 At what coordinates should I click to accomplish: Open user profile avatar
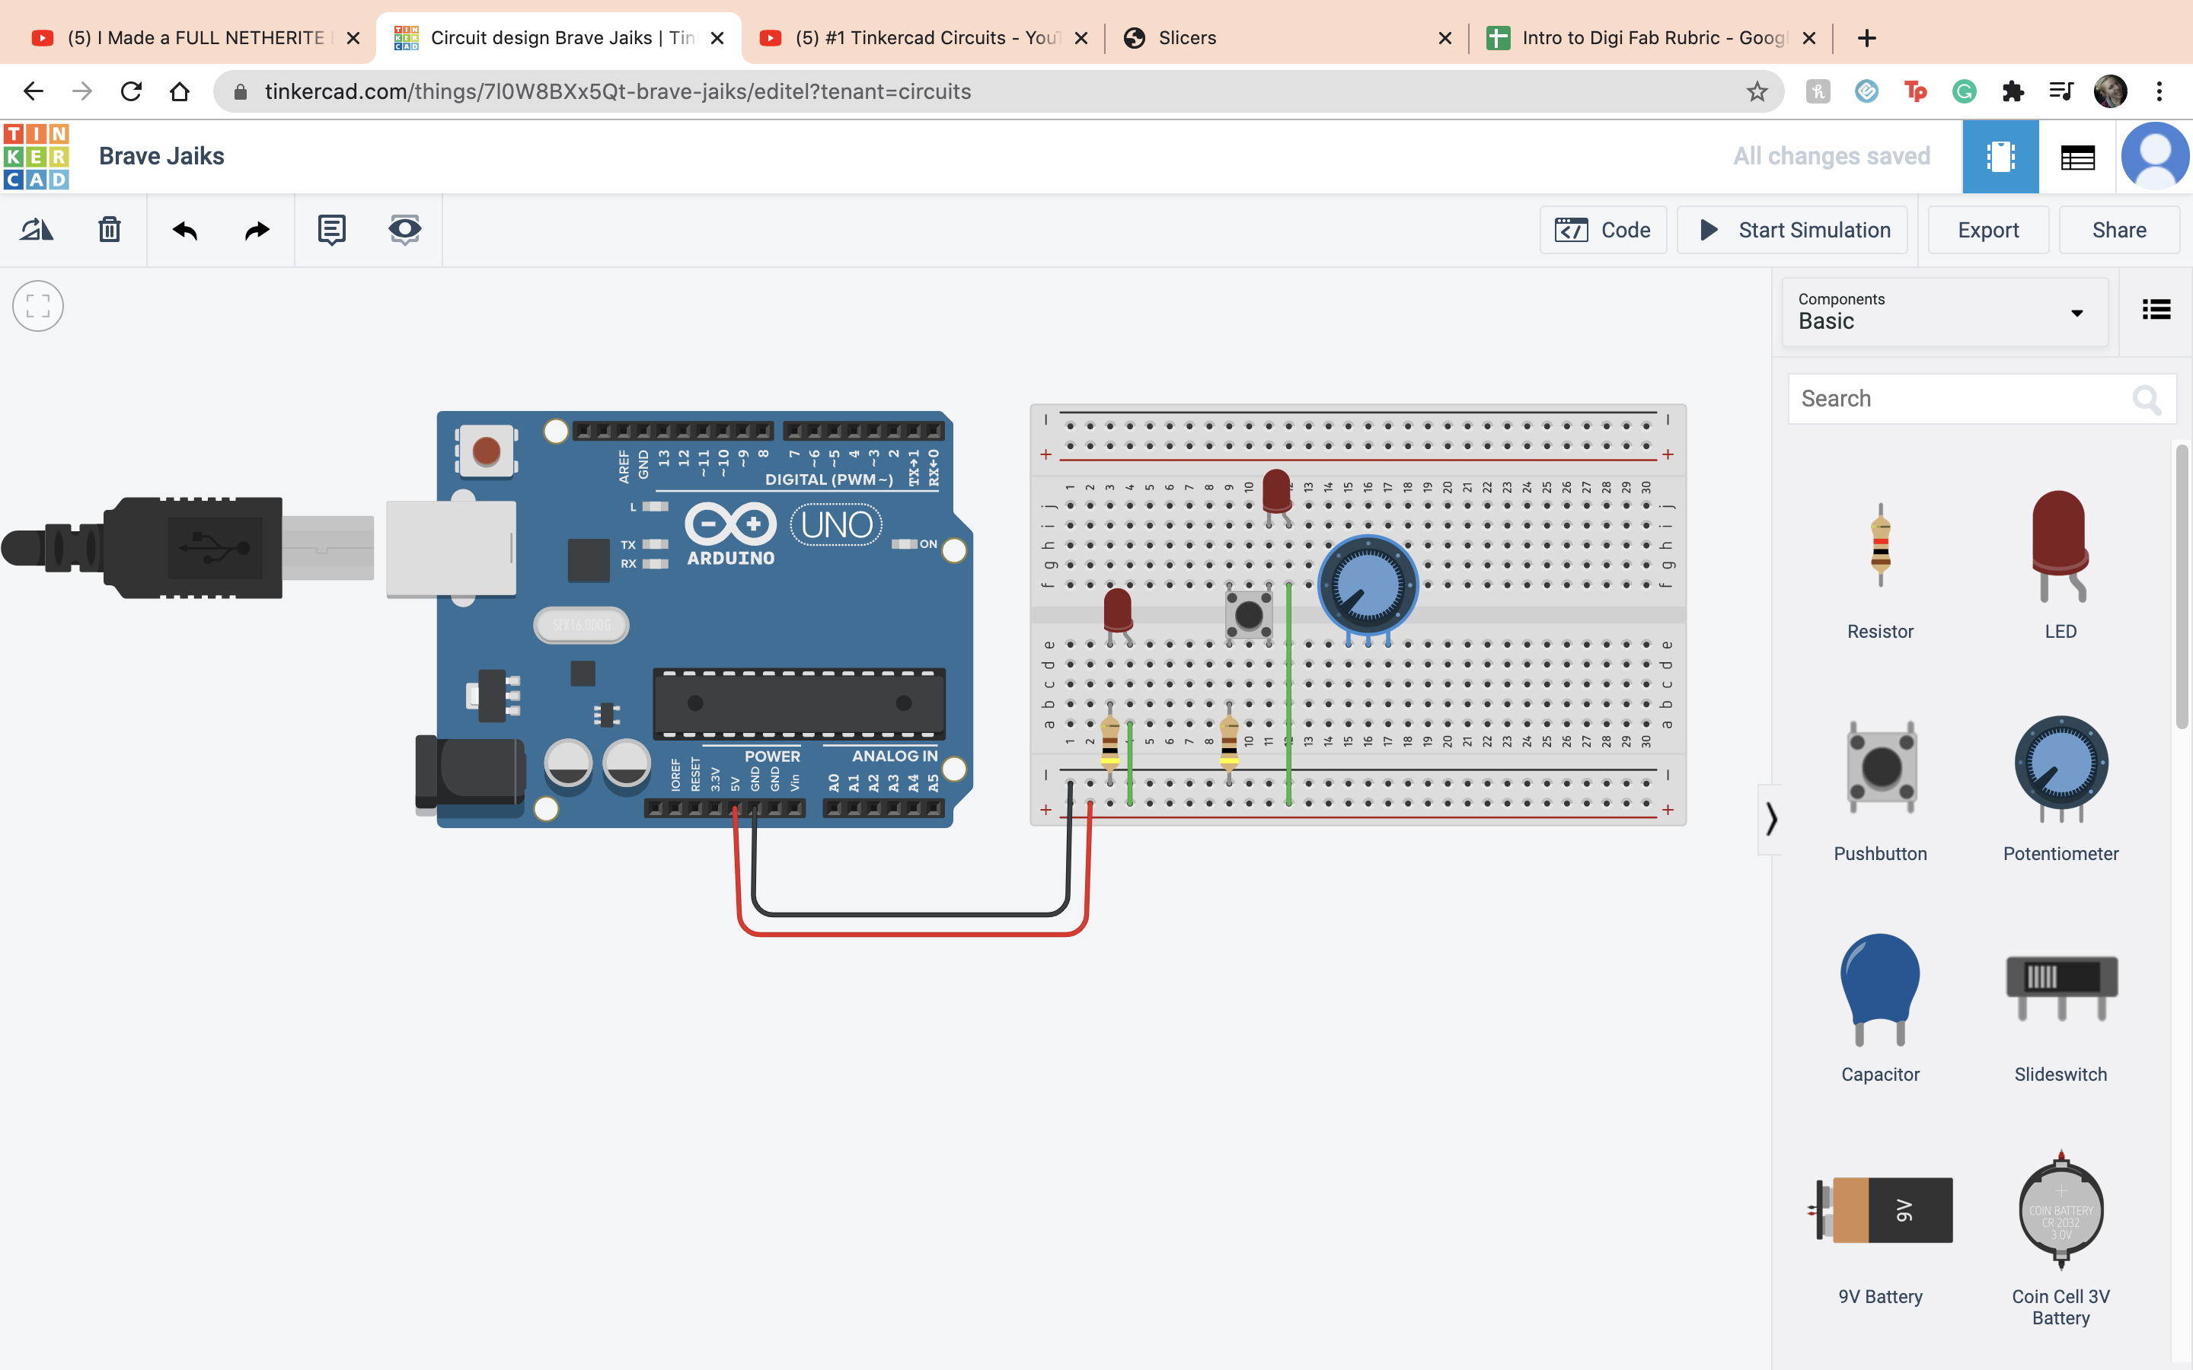pos(2155,156)
